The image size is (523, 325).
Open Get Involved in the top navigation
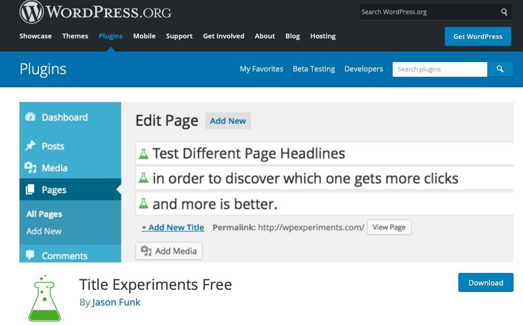click(x=223, y=36)
